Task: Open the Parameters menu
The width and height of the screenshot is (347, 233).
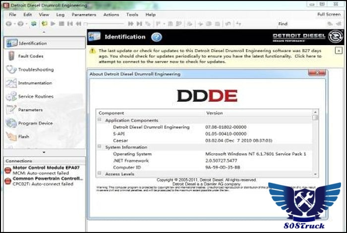Action: [x=84, y=15]
